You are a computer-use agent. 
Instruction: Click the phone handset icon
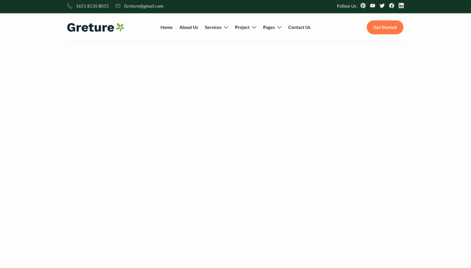point(70,6)
